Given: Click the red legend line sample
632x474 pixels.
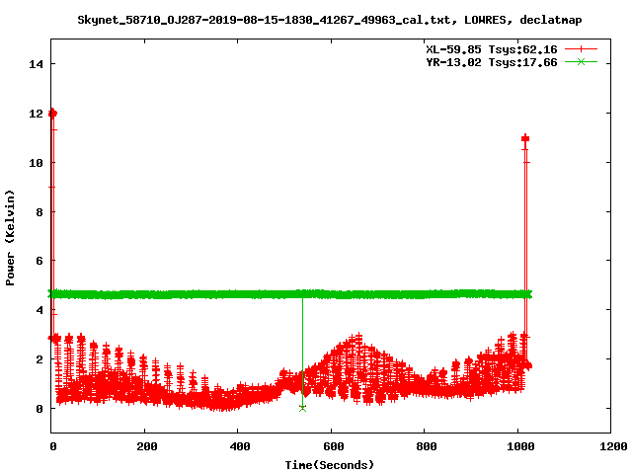Looking at the screenshot, I should pyautogui.click(x=581, y=49).
